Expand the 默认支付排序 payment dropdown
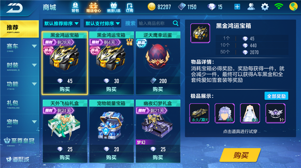The width and height of the screenshot is (301, 168). (102, 24)
